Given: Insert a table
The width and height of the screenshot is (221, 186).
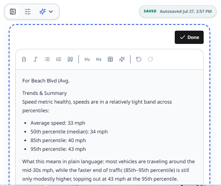Looking at the screenshot, I should point(110,59).
